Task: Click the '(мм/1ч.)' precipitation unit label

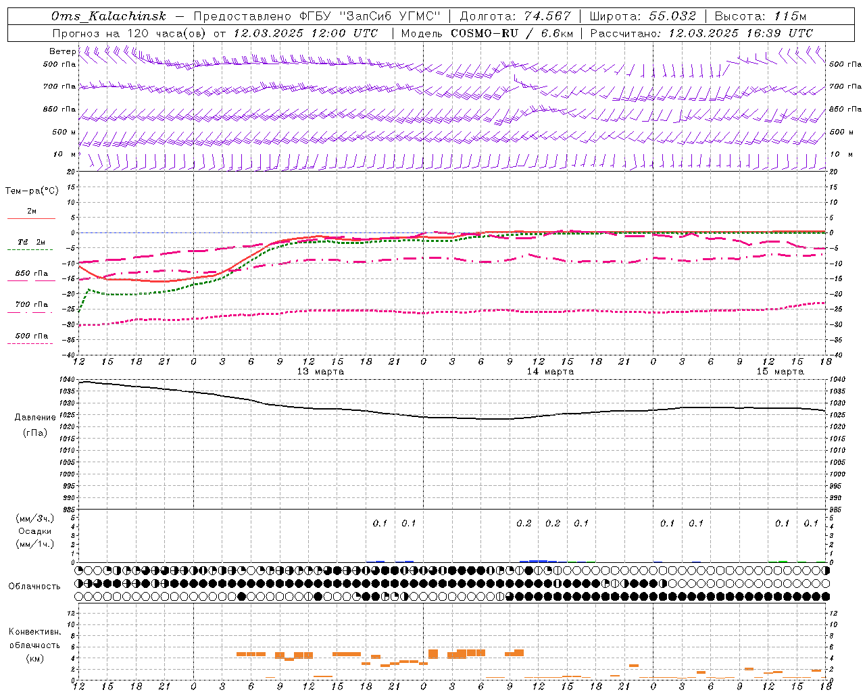Action: coord(35,544)
